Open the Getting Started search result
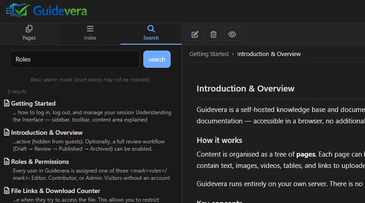 click(33, 103)
